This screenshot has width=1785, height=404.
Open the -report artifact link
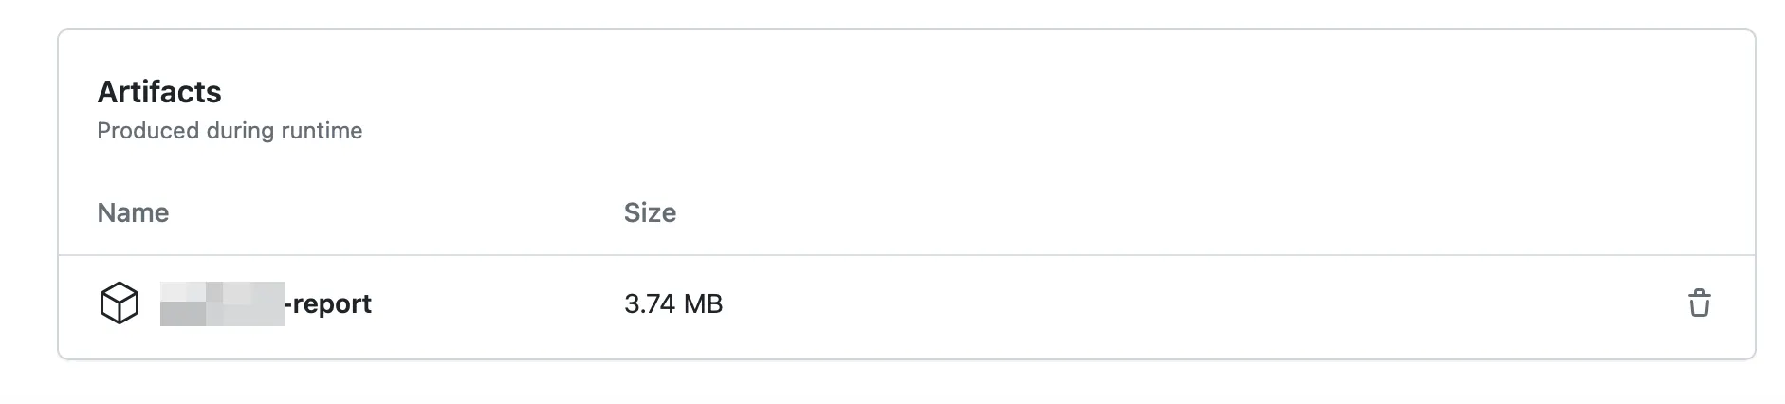(330, 303)
